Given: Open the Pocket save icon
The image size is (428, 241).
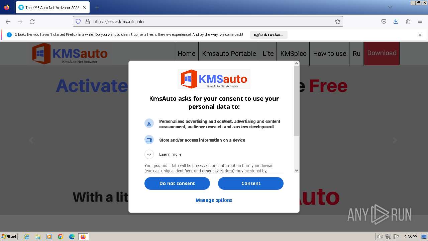Looking at the screenshot, I should point(384,21).
